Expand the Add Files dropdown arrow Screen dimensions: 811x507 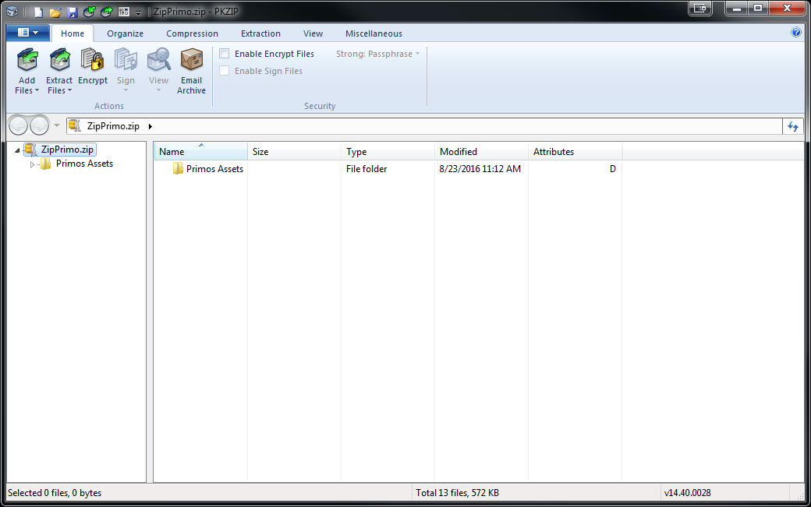point(37,91)
